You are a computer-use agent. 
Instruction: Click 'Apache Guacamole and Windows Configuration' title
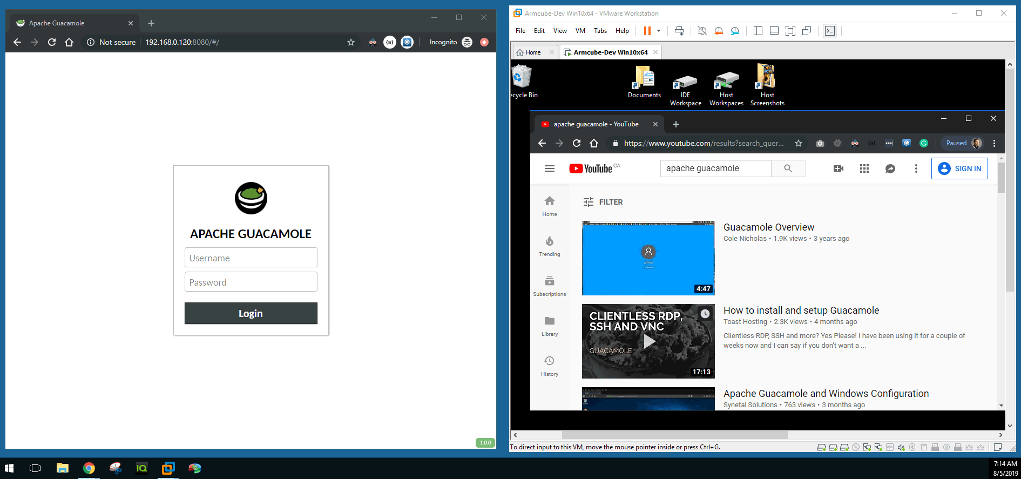tap(826, 394)
